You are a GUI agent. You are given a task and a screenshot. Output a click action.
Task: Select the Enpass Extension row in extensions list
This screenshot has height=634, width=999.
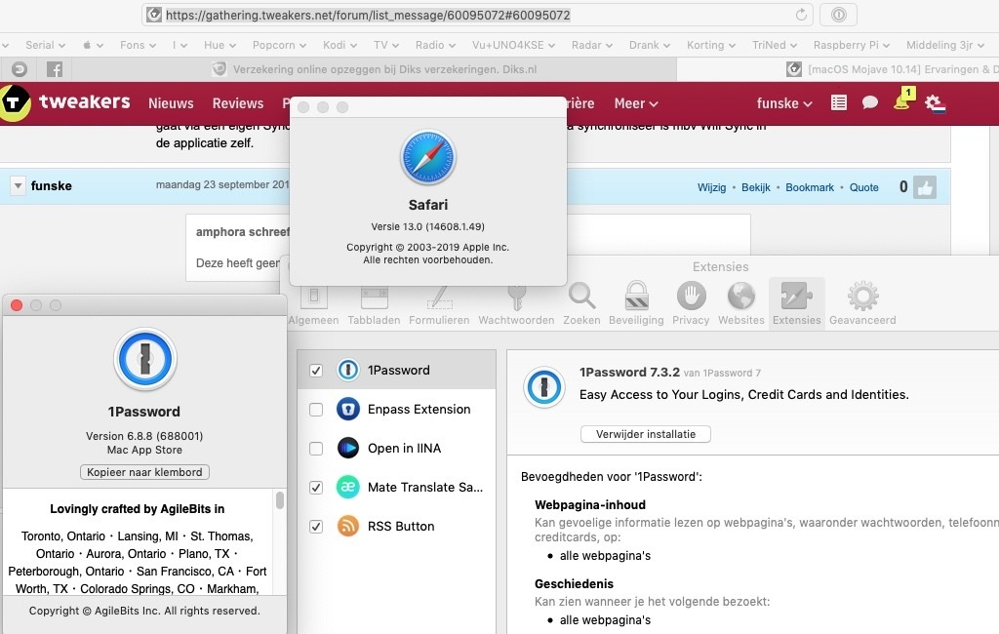click(x=396, y=409)
